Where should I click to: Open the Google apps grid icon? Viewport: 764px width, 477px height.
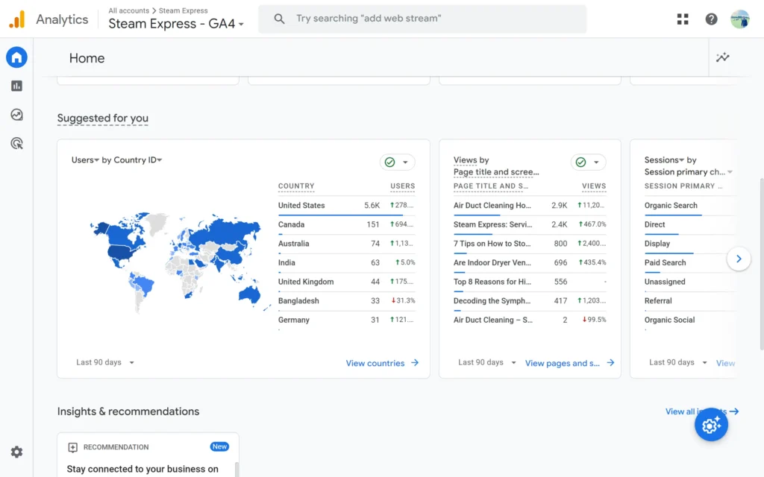(x=683, y=19)
